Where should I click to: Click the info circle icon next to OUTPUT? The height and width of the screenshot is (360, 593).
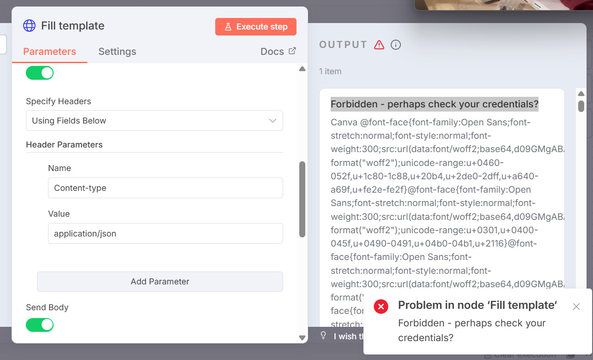[x=396, y=45]
